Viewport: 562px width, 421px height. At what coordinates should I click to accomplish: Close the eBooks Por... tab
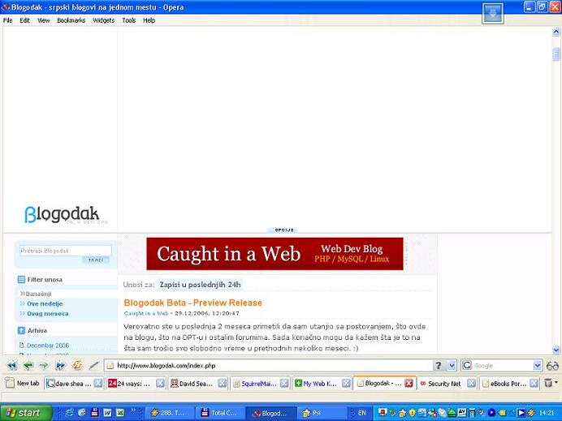coord(534,384)
